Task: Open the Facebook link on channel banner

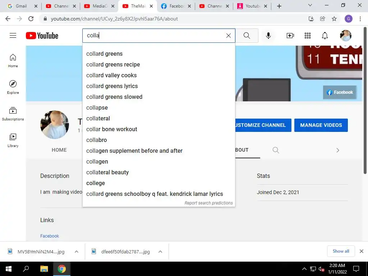Action: (x=340, y=92)
